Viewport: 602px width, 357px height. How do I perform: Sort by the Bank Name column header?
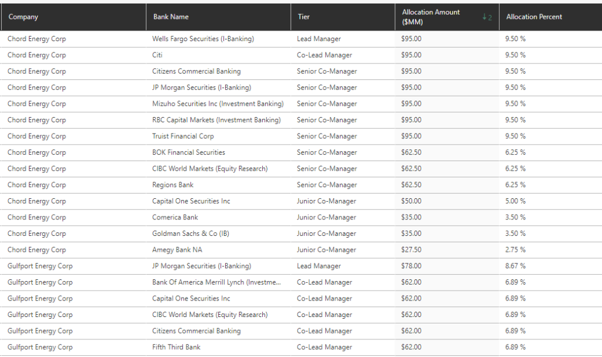pyautogui.click(x=170, y=17)
